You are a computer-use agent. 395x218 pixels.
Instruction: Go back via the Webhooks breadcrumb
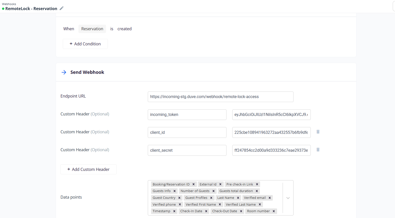pyautogui.click(x=9, y=4)
